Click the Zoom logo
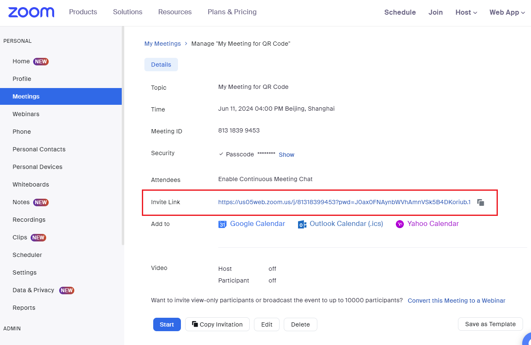This screenshot has width=531, height=345. [31, 12]
